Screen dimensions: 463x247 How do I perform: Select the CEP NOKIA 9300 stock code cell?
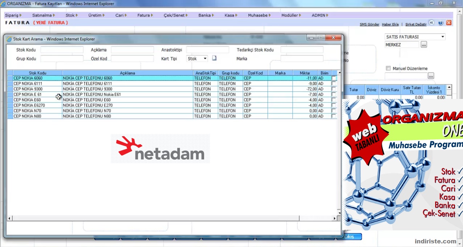[x=37, y=89]
